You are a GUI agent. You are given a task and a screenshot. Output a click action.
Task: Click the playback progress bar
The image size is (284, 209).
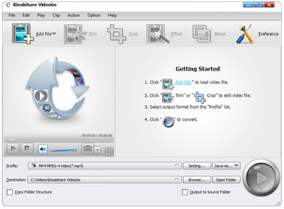coord(59,139)
